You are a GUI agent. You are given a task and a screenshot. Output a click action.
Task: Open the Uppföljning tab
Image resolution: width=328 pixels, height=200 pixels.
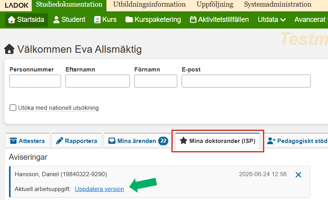point(215,4)
